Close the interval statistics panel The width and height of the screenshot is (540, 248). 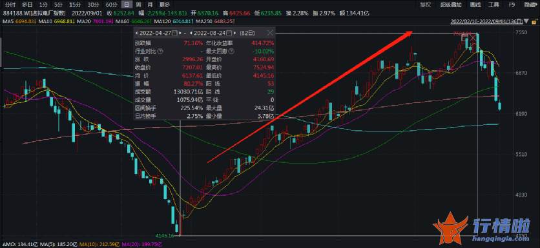(271, 33)
